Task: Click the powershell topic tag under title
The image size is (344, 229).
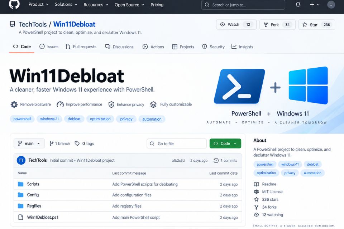Action: tap(22, 119)
